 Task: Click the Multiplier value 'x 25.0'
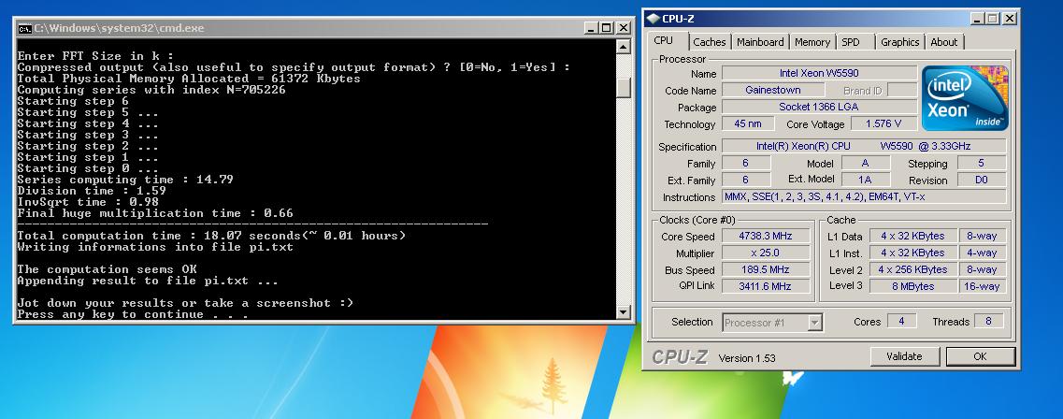[x=766, y=253]
